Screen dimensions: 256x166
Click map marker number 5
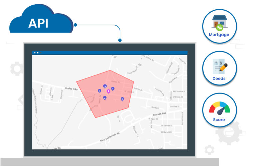(122, 99)
